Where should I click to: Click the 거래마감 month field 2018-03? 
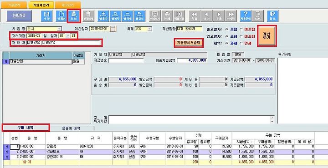click(x=34, y=35)
